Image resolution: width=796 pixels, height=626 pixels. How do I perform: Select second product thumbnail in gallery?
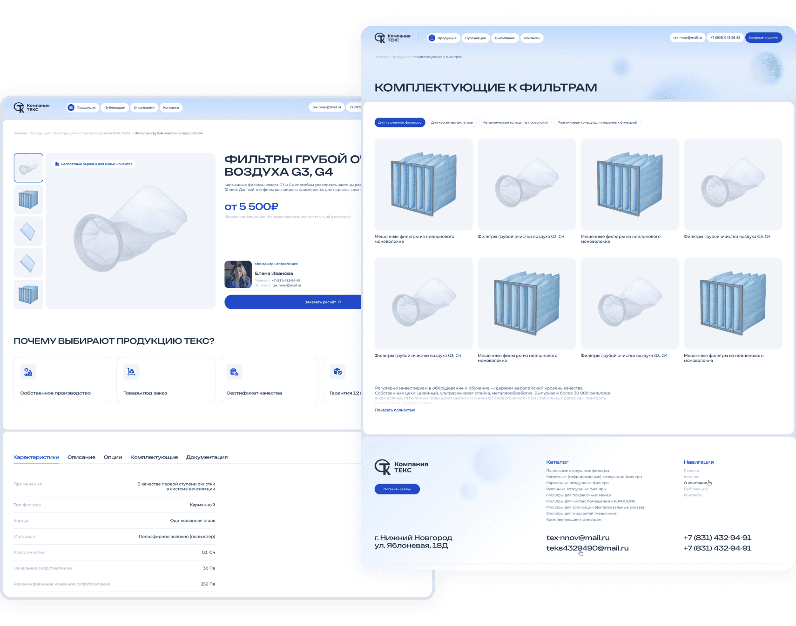click(28, 200)
